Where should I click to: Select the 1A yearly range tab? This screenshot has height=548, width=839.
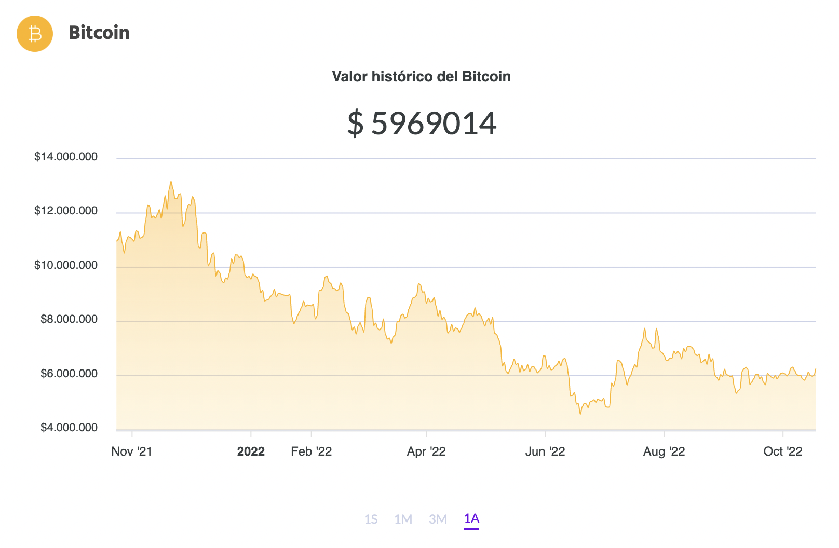coord(471,518)
